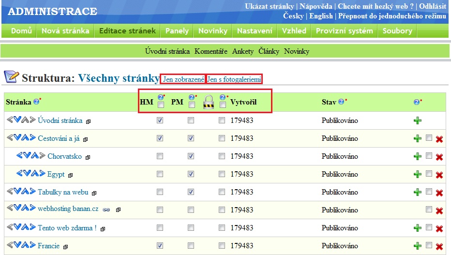Click left arrow for Chorvatsko page
451x255 pixels.
[x=19, y=156]
